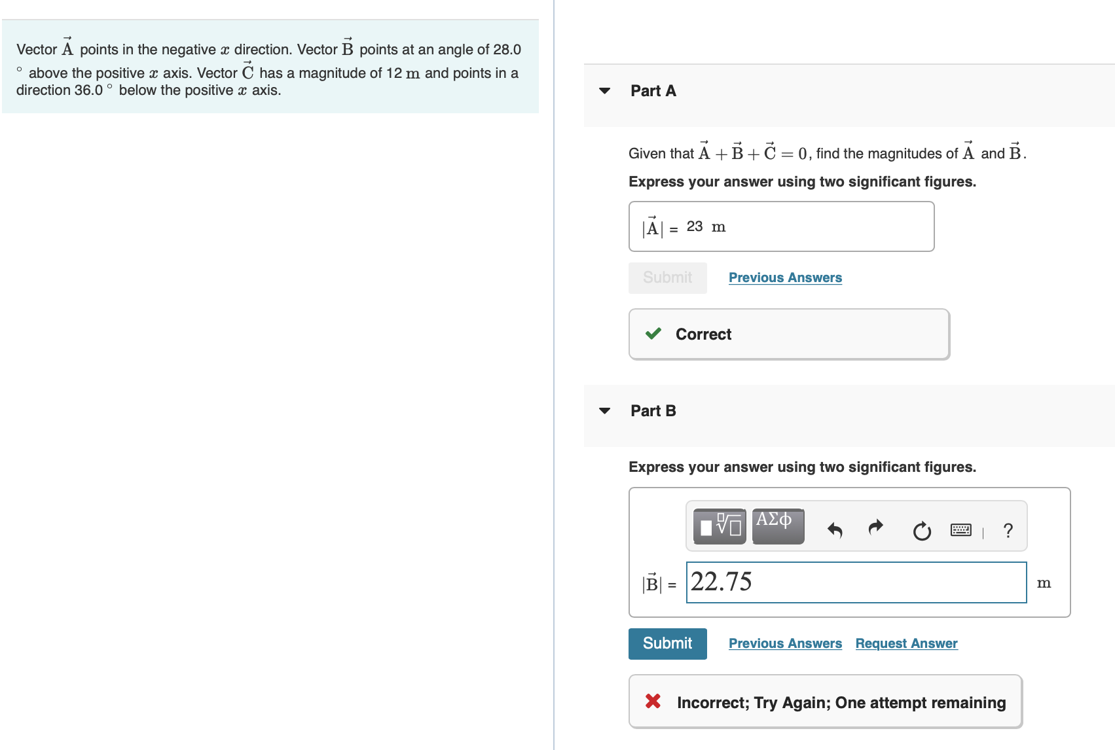Viewport: 1115px width, 750px height.
Task: Collapse the Part B section
Action: pos(604,411)
